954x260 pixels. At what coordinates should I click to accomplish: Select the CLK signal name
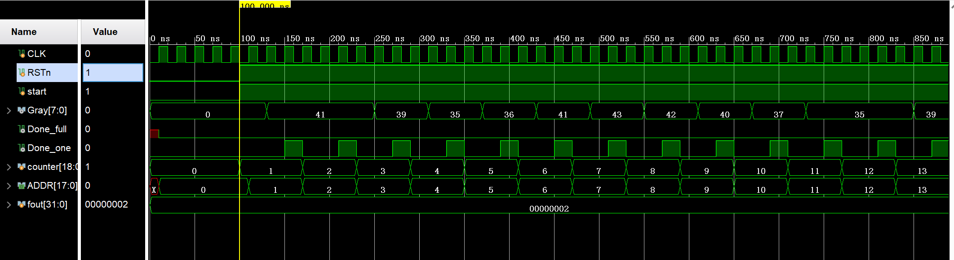point(36,54)
